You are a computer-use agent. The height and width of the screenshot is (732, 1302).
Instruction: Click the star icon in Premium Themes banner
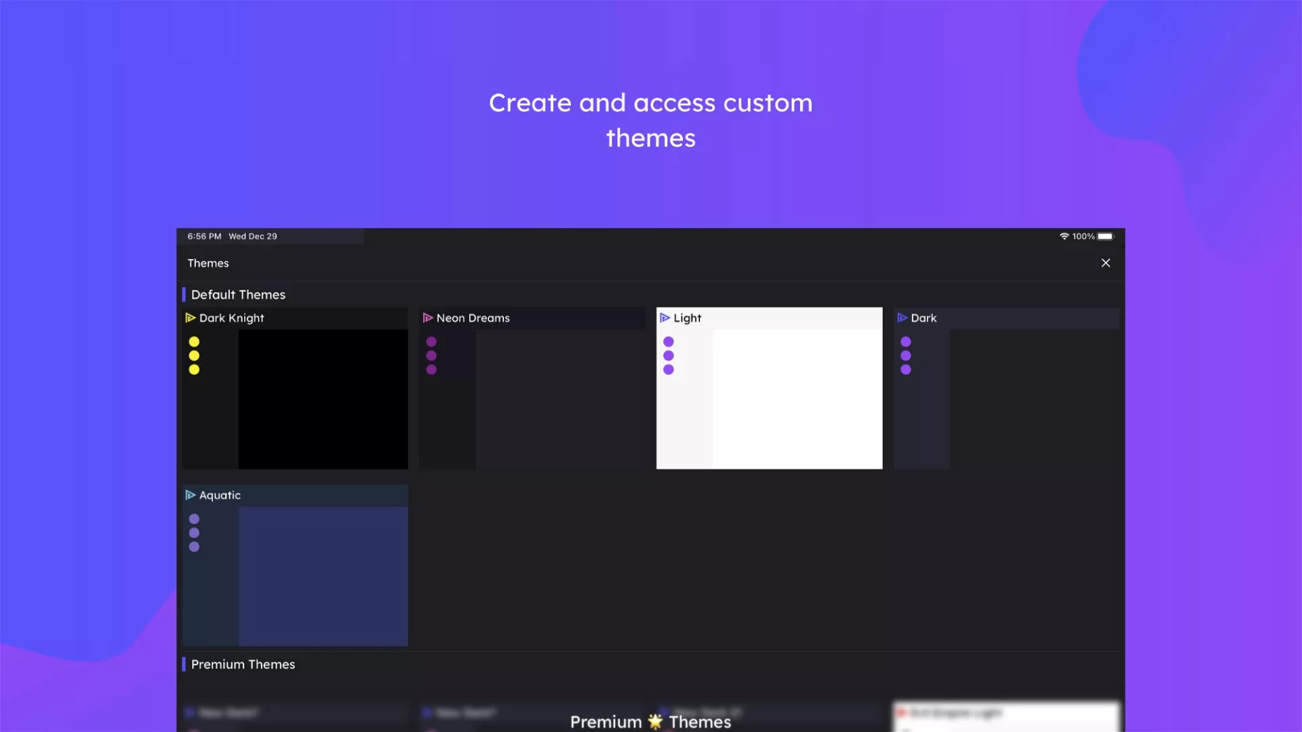pos(655,721)
